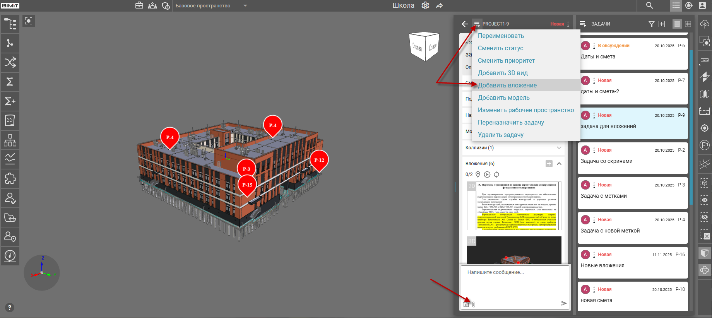Screen dimensions: 712x318
Task: Open the 2D drawings panel
Action: point(10,121)
